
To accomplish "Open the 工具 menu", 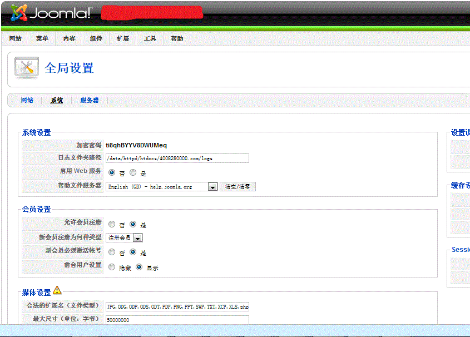I will point(150,38).
